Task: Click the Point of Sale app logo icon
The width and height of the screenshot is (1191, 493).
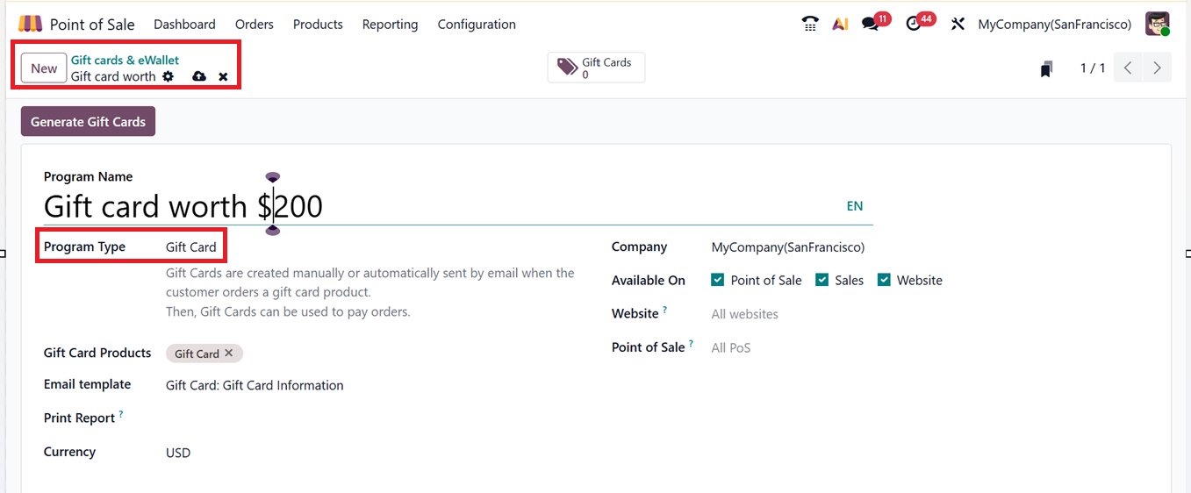Action: pos(30,24)
